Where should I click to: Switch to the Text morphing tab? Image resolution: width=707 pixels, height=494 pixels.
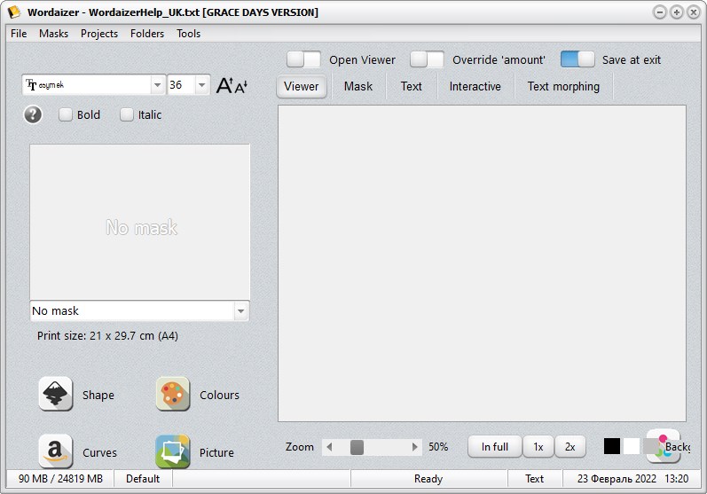point(563,86)
